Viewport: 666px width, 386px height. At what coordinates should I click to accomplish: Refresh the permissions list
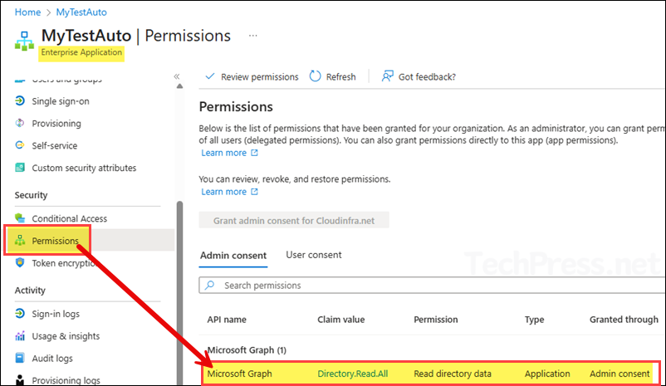(x=332, y=76)
